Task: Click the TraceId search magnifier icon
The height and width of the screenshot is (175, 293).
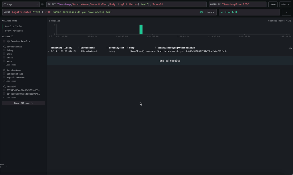Action: [x=5, y=87]
